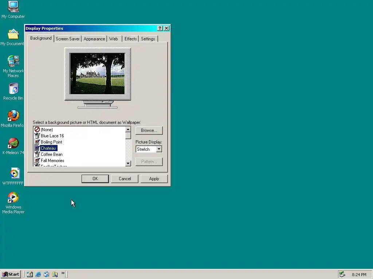Switch to the Background tab
373x279 pixels.
(41, 38)
